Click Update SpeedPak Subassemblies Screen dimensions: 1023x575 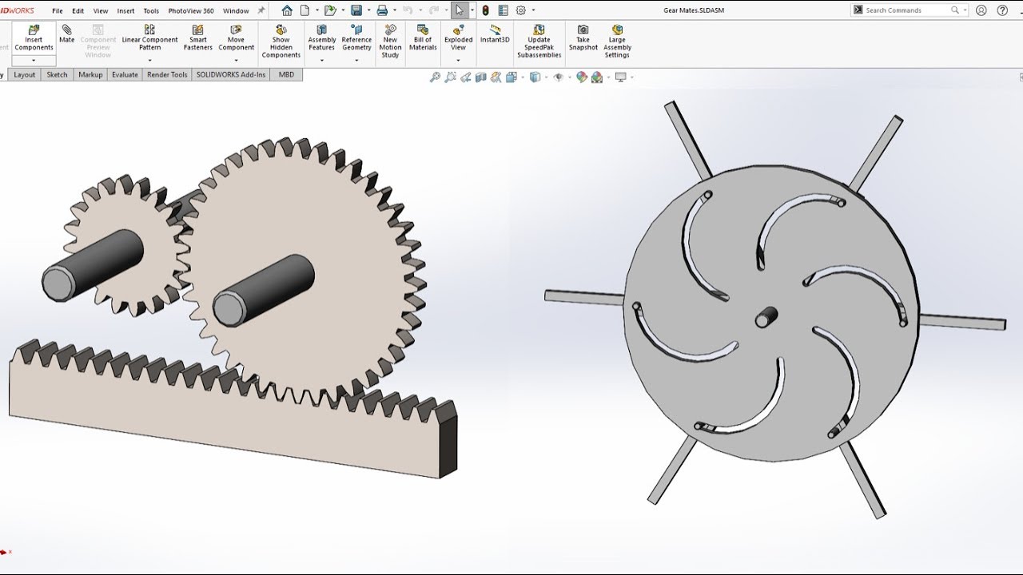pyautogui.click(x=539, y=42)
